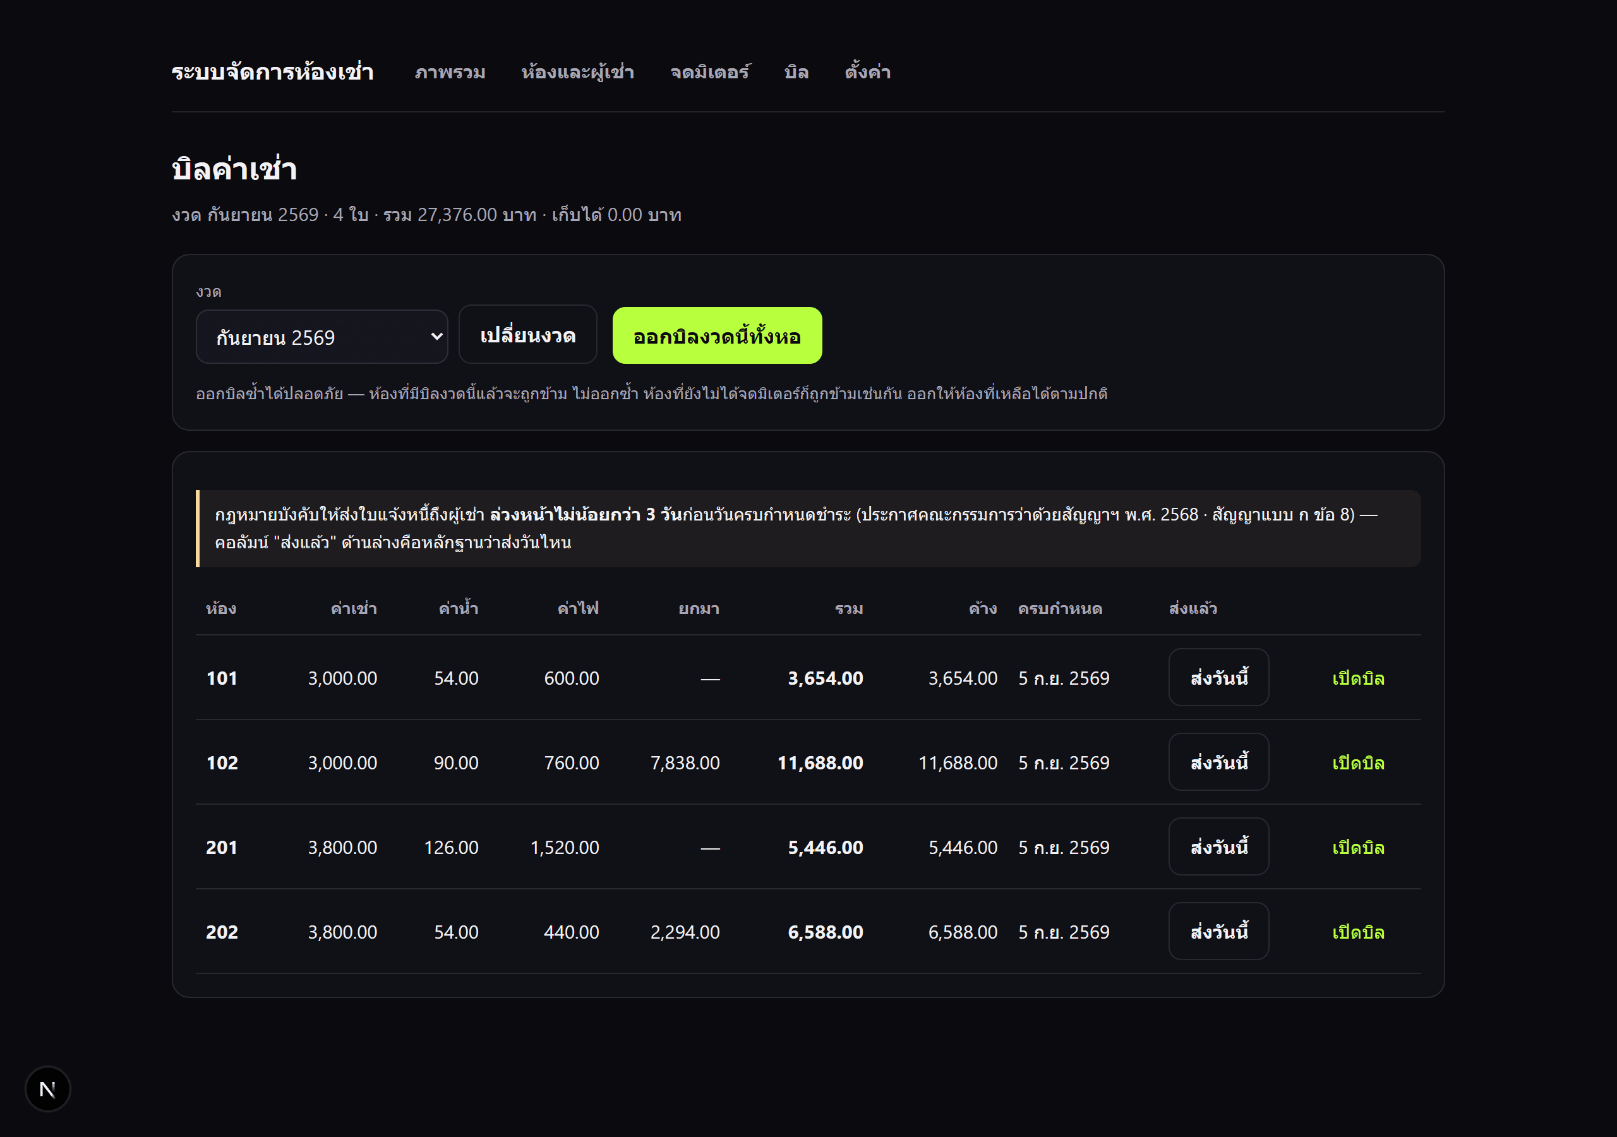The height and width of the screenshot is (1137, 1617).
Task: Click water charge 90.00
Action: pos(457,762)
